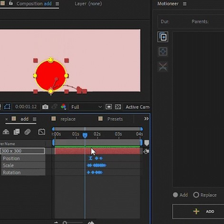Enable the frame blending switch icon
Screen dimensions: 224x224
(x=17, y=132)
